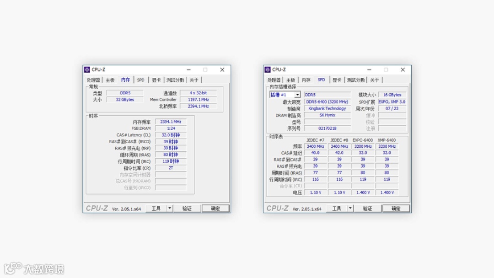
Task: Open 显卡 tab in left CPU-Z window
Action: click(x=156, y=80)
